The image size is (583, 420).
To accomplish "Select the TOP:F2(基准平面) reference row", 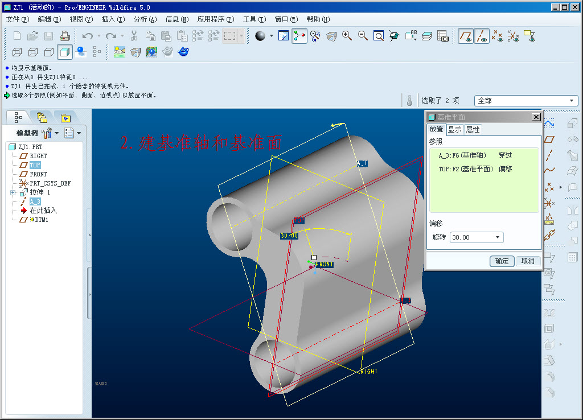I will tap(484, 169).
